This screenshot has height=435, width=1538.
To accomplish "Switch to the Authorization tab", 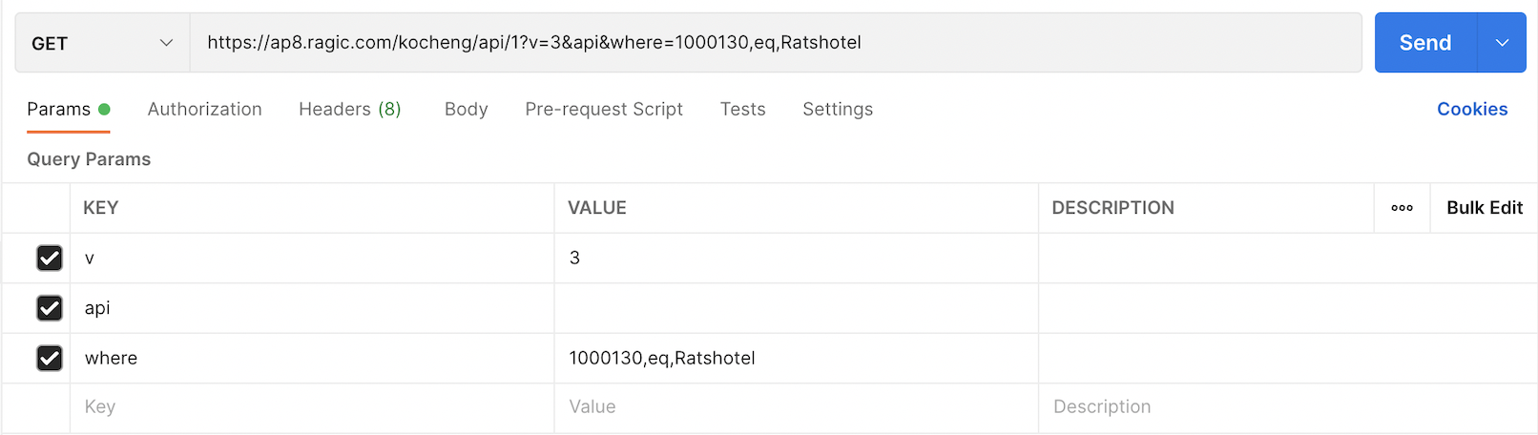I will coord(204,110).
